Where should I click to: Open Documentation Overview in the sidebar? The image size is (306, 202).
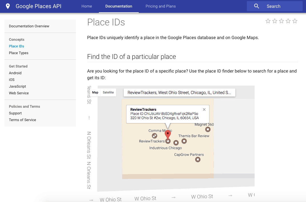click(29, 26)
